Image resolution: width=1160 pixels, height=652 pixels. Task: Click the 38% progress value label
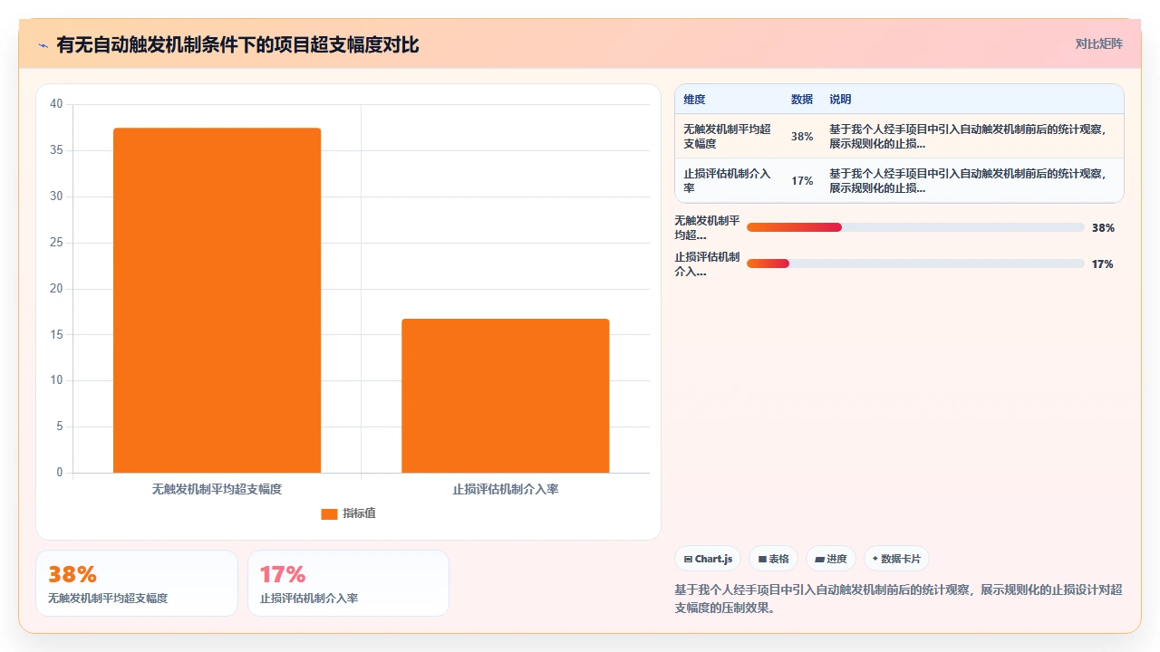point(1103,228)
